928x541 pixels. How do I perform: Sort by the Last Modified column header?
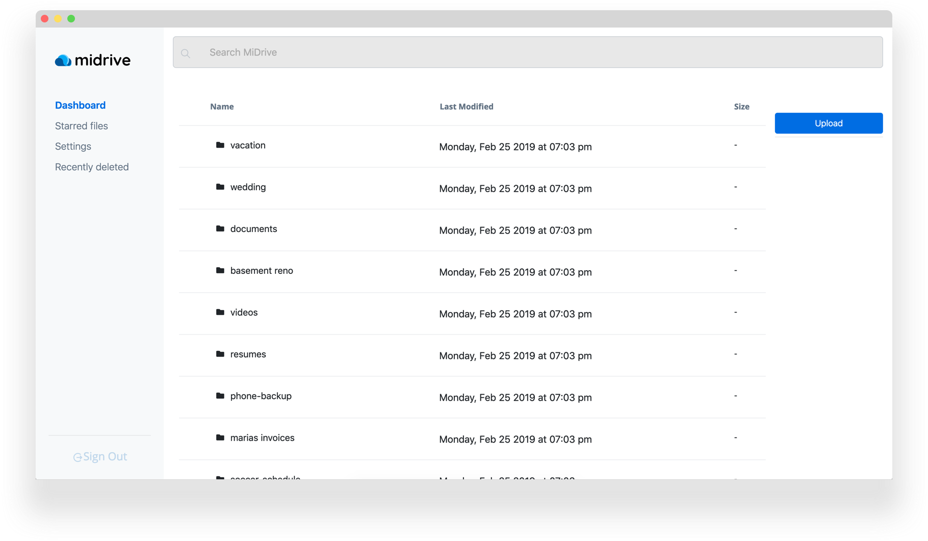click(x=467, y=107)
